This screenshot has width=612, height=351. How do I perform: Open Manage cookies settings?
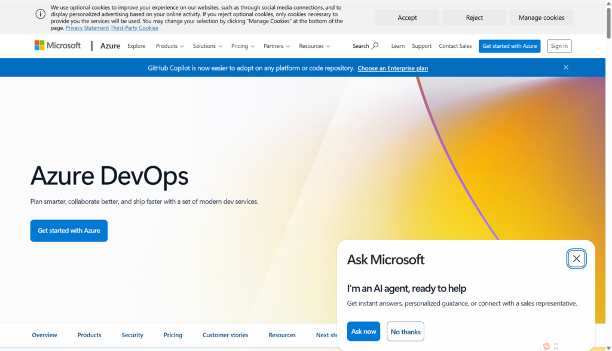point(541,17)
